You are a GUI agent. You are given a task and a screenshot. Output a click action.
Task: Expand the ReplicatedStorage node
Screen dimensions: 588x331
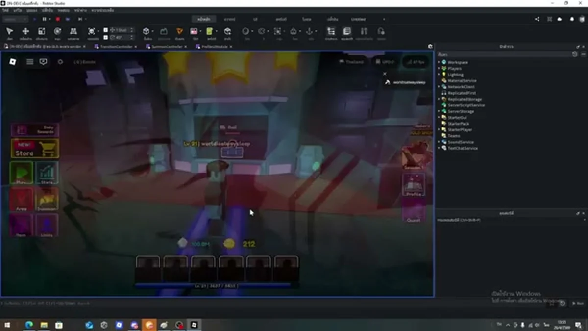click(439, 99)
